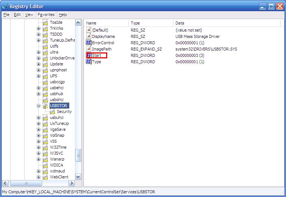The width and height of the screenshot is (286, 197).
Task: Click the TSDDD folder icon
Action: point(45,35)
